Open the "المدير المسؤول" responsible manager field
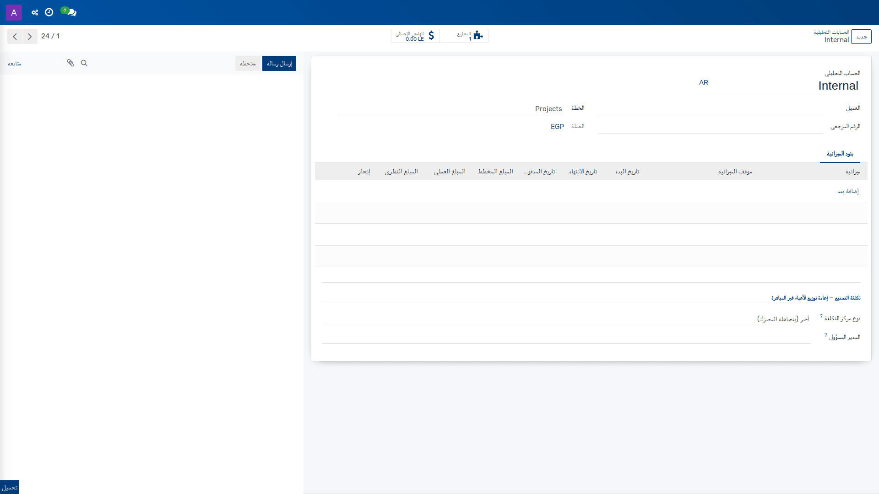This screenshot has width=879, height=494. 566,338
